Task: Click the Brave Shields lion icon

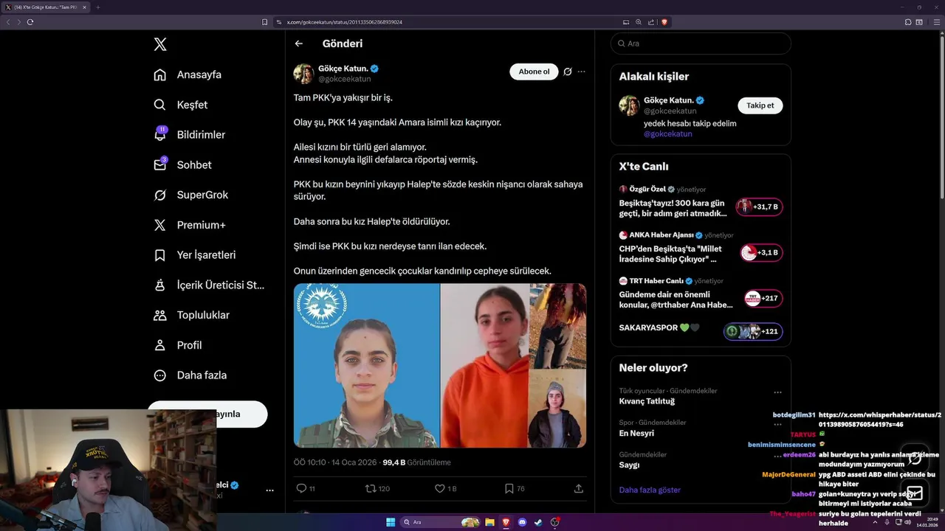Action: tap(664, 22)
